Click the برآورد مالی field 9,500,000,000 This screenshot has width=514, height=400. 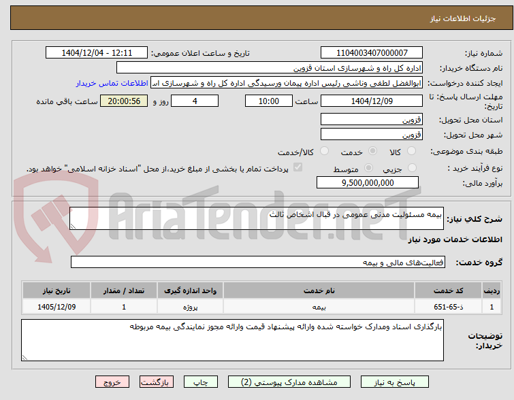(x=368, y=182)
